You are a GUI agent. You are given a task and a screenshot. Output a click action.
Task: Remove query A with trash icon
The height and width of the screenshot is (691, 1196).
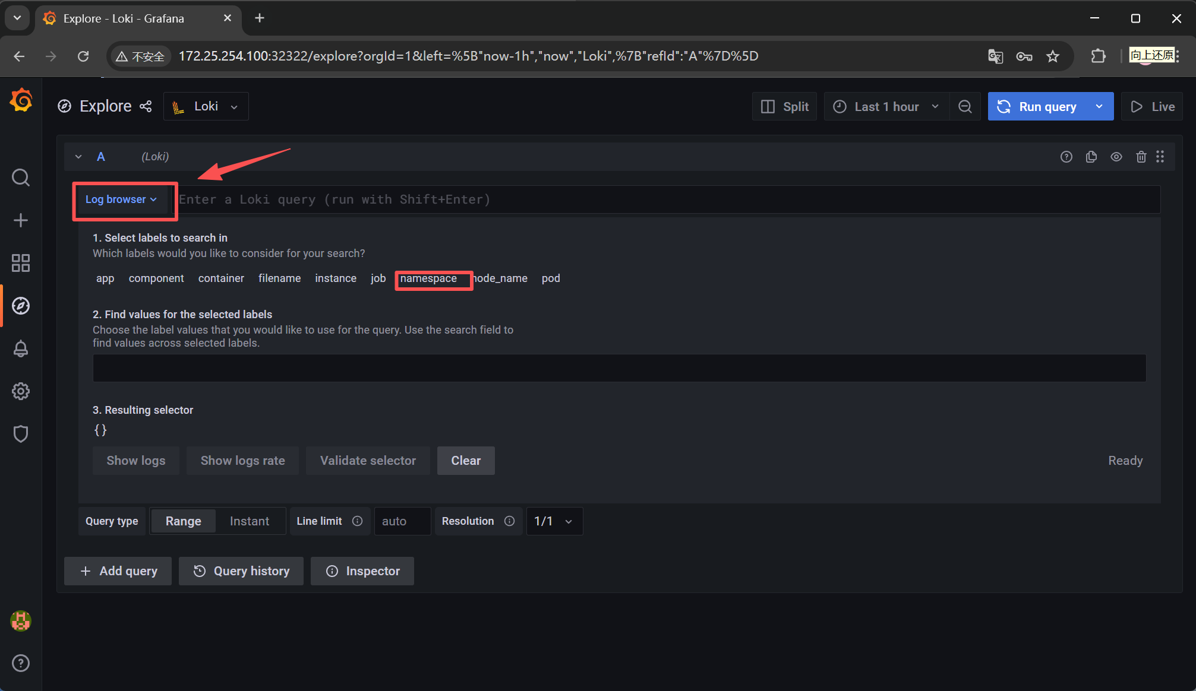(x=1141, y=157)
